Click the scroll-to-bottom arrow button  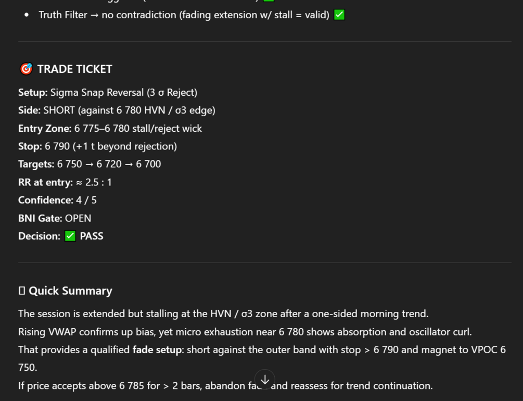265,380
